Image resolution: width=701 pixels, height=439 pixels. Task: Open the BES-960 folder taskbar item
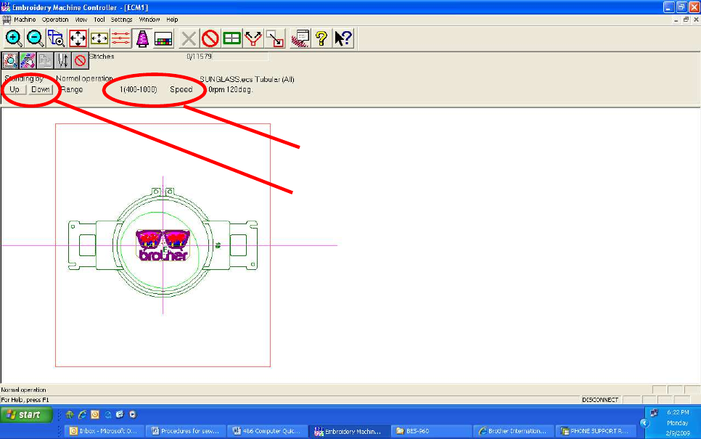(x=430, y=431)
